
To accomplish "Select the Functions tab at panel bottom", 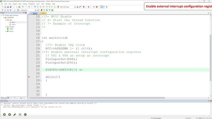I will [17, 98].
